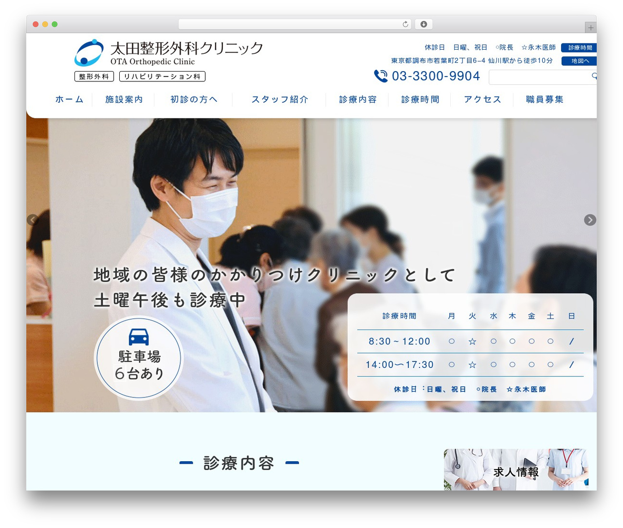
Task: Click the search magnifier icon
Action: click(594, 76)
